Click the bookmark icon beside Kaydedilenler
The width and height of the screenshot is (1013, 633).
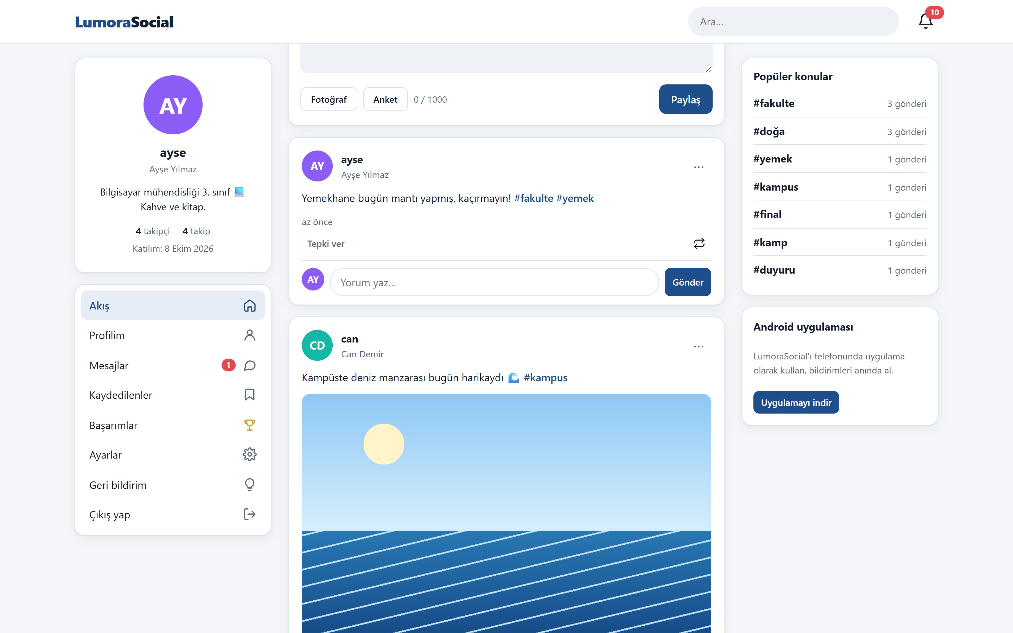pyautogui.click(x=249, y=395)
